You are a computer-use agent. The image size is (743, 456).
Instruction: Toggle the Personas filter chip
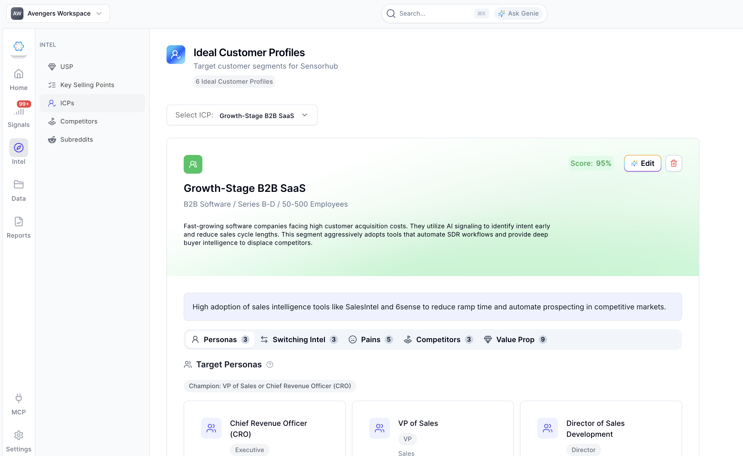[x=220, y=339]
